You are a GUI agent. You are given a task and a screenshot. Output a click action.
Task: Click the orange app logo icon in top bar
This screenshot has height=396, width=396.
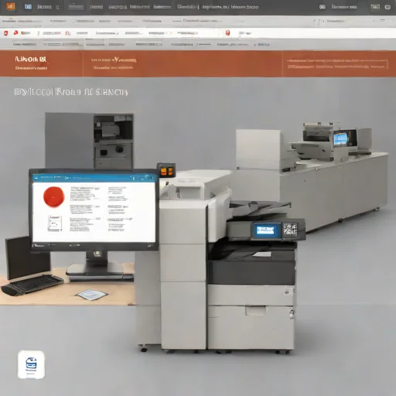coord(11,6)
